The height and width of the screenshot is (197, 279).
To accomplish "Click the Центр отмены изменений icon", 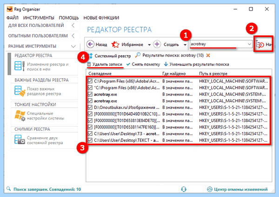I will tap(210, 189).
